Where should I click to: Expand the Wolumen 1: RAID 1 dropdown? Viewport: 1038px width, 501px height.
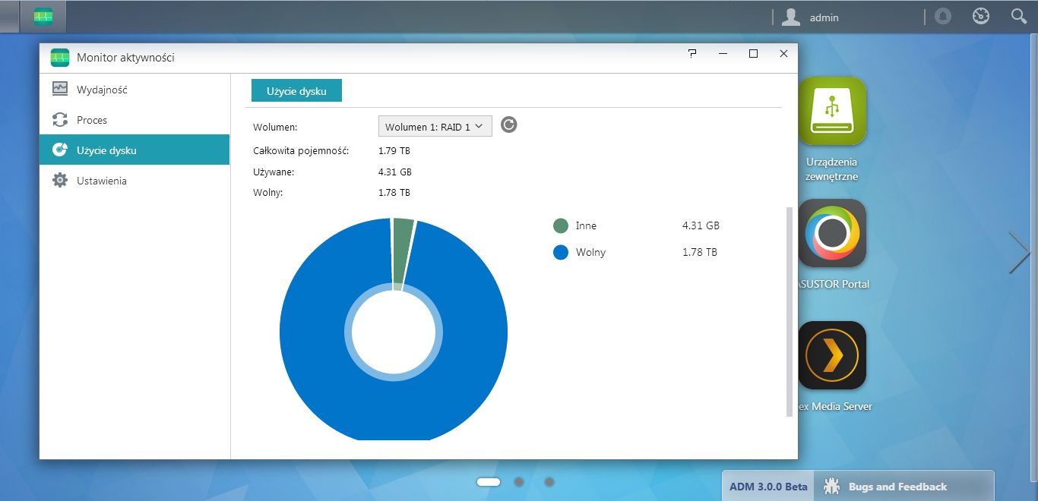pyautogui.click(x=435, y=127)
